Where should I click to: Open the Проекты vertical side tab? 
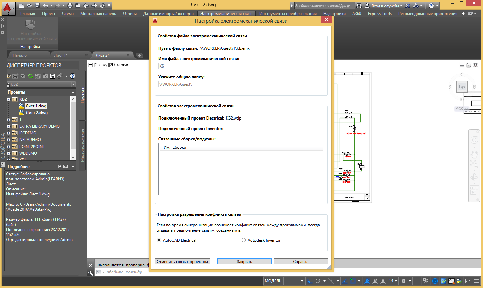82,95
